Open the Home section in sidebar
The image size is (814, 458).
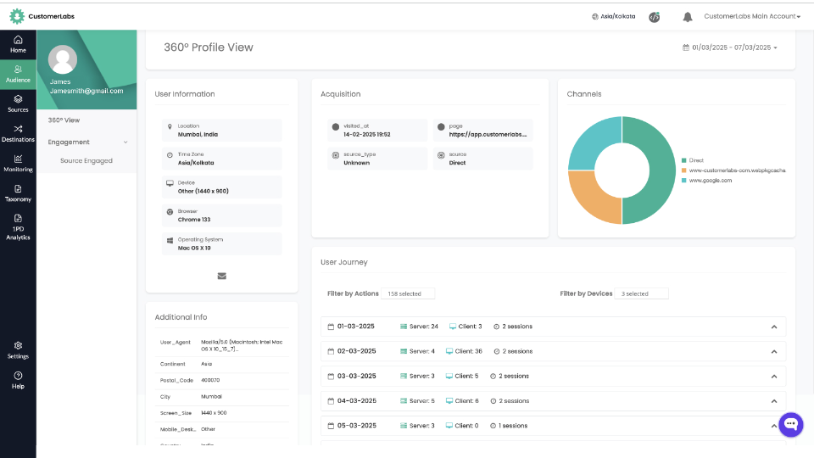tap(18, 45)
